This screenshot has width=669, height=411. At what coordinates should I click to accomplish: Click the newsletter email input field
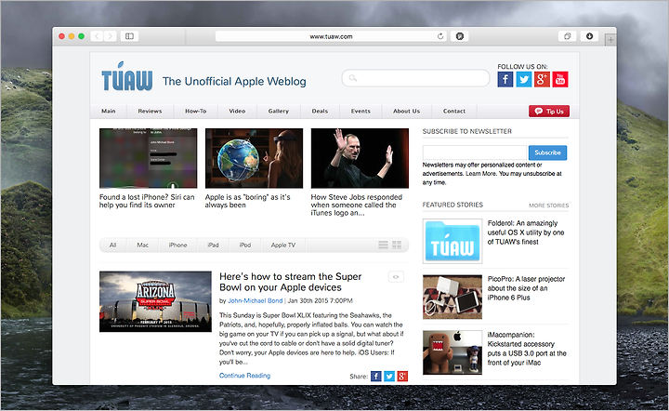[x=475, y=152]
